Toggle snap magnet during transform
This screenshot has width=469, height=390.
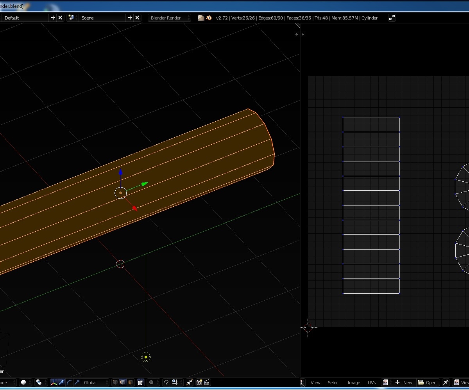click(166, 382)
